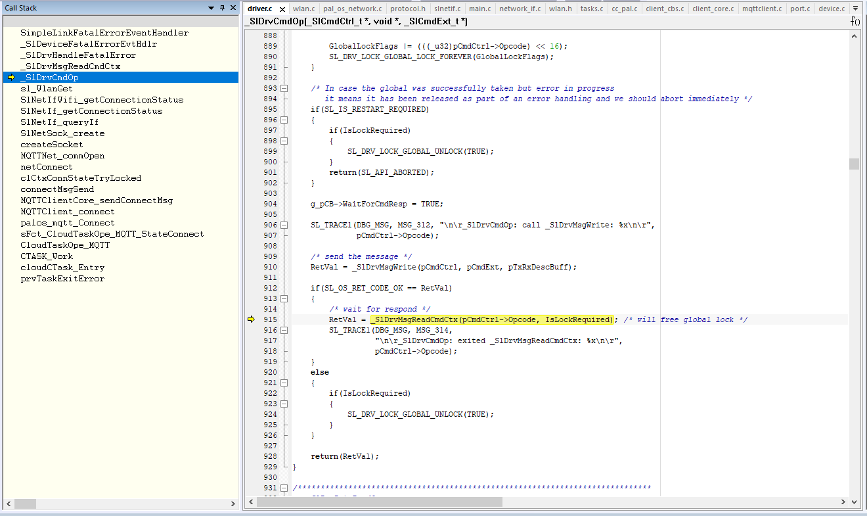This screenshot has height=516, width=867.
Task: Collapse the else block at line 921
Action: click(284, 383)
